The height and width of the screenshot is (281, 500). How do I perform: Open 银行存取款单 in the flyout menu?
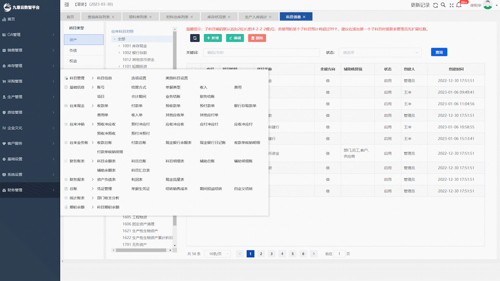[x=245, y=106]
